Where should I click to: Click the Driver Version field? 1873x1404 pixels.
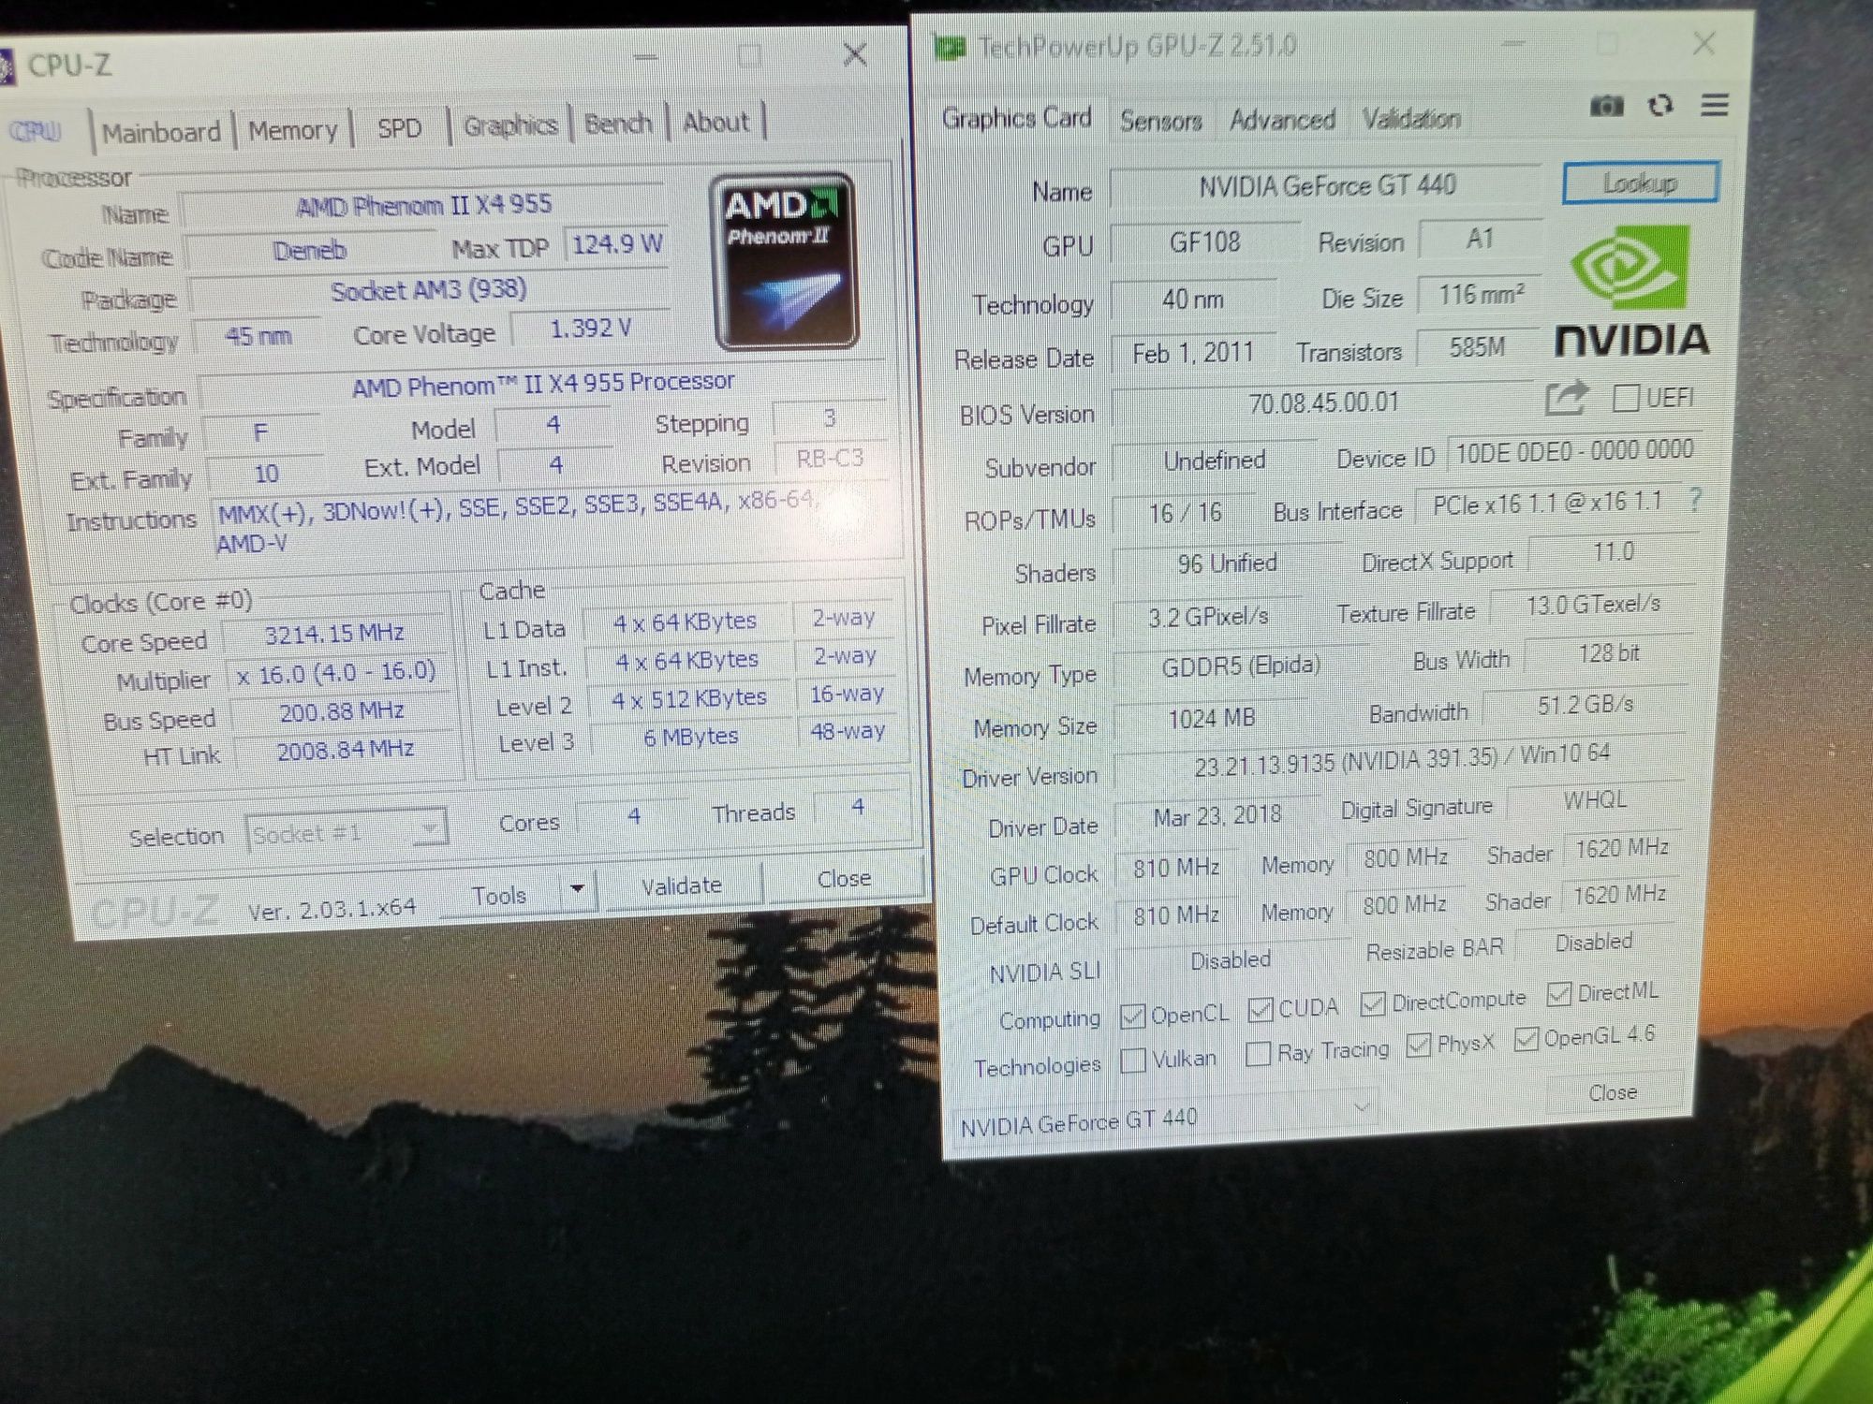point(1401,760)
